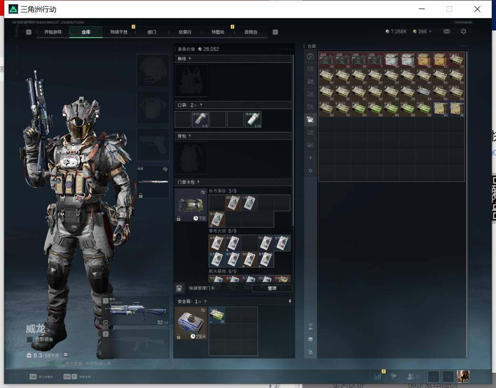Image resolution: width=496 pixels, height=388 pixels.
Task: Click the 快捷管理门卡 card icon
Action: 179,289
